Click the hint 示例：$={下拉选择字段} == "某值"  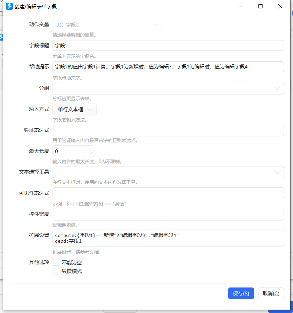(89, 204)
